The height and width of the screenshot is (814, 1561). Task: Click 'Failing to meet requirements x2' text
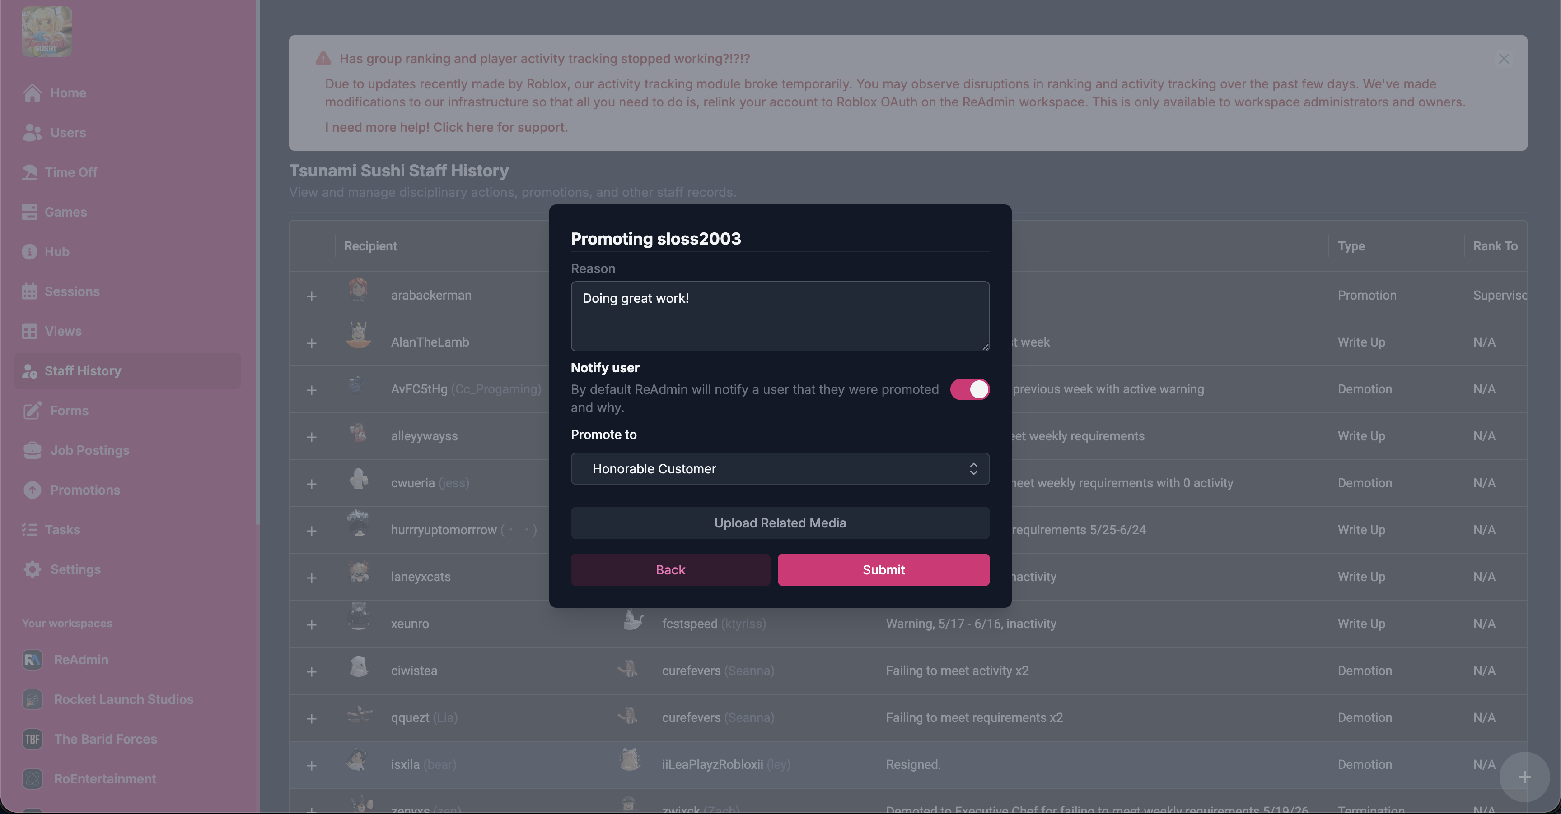coord(974,718)
